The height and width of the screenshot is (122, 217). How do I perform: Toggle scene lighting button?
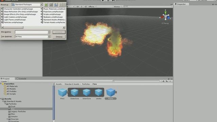pos(82,7)
